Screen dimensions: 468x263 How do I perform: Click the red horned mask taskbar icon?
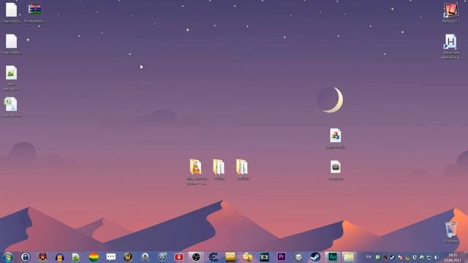[42, 257]
